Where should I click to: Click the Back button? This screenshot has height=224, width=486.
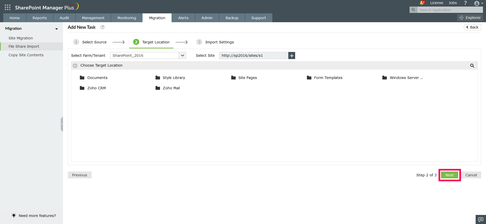click(x=472, y=27)
